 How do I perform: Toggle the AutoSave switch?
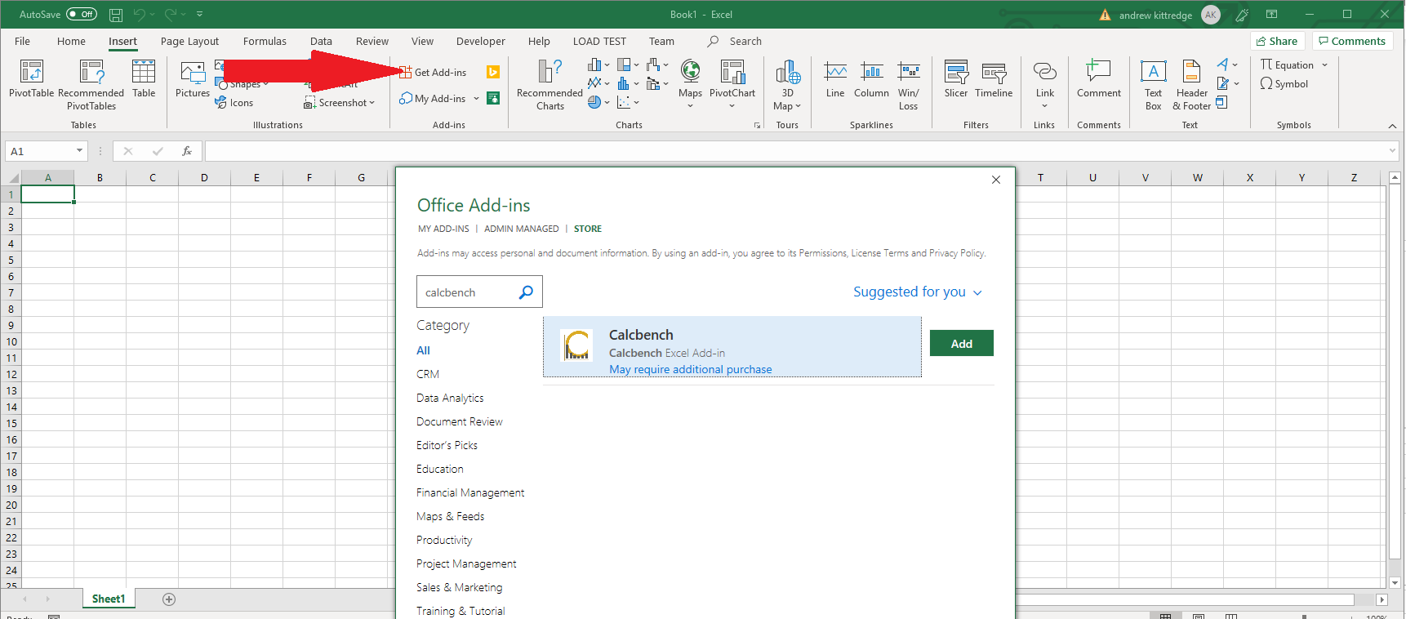point(82,14)
